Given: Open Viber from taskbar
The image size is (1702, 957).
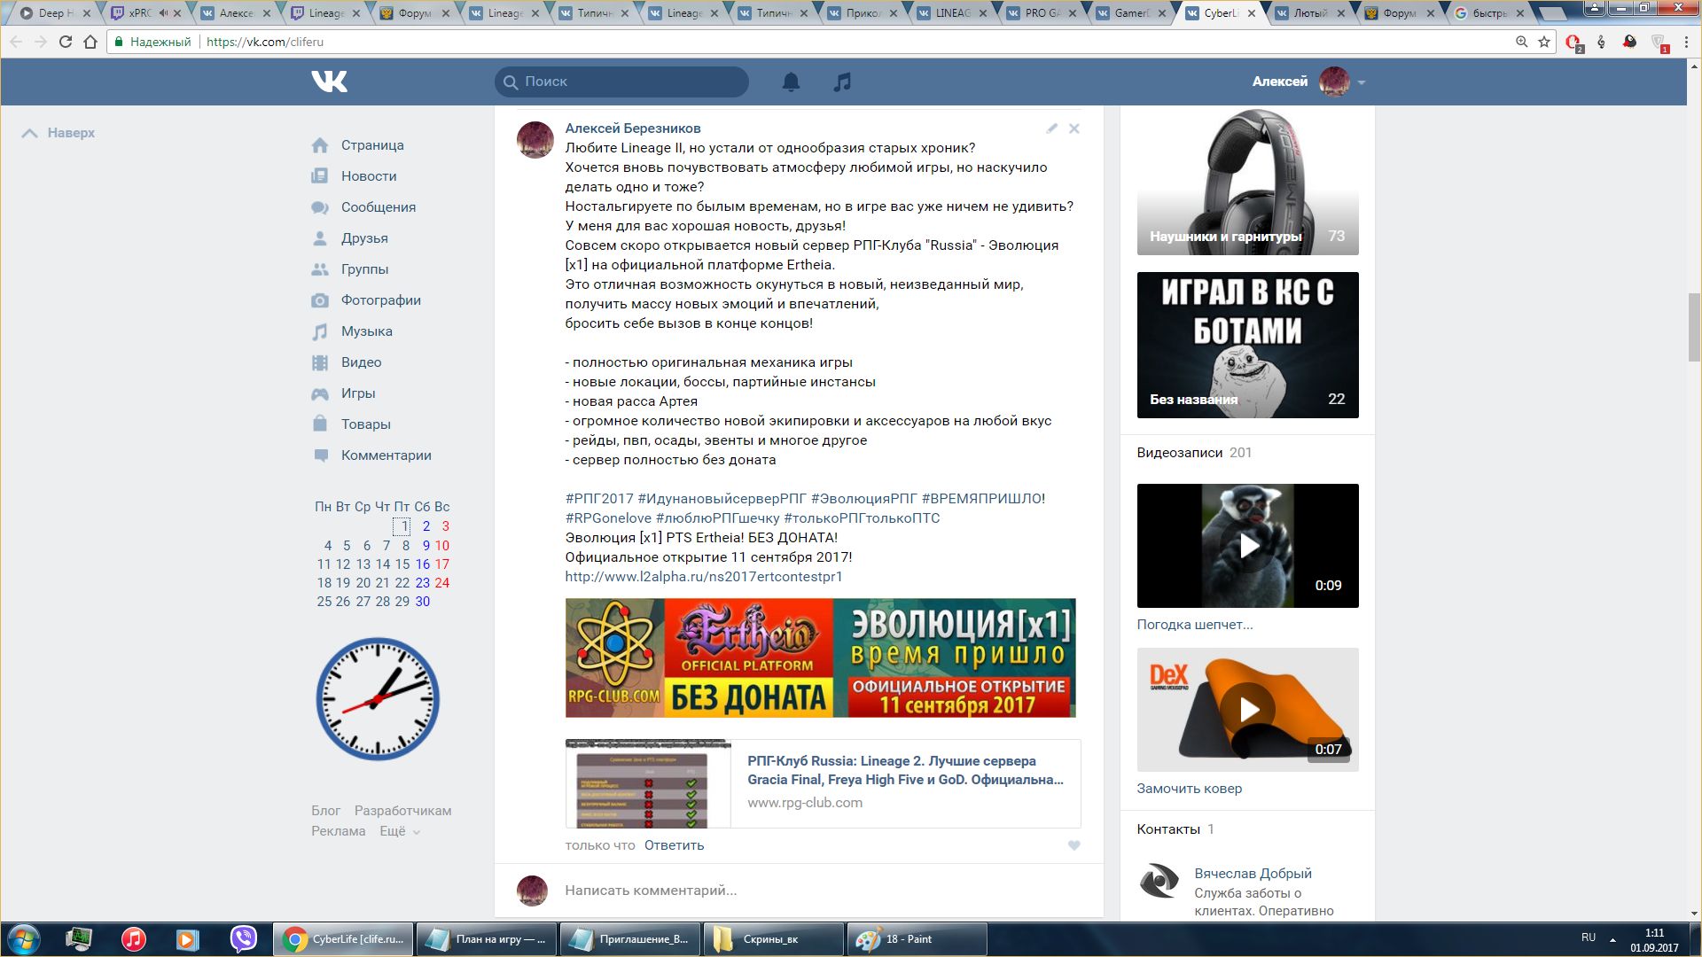Looking at the screenshot, I should click(242, 939).
